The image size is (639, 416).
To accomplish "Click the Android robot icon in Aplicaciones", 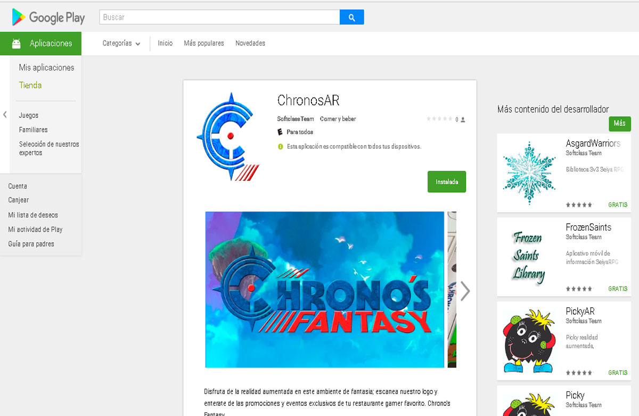I will (x=16, y=44).
